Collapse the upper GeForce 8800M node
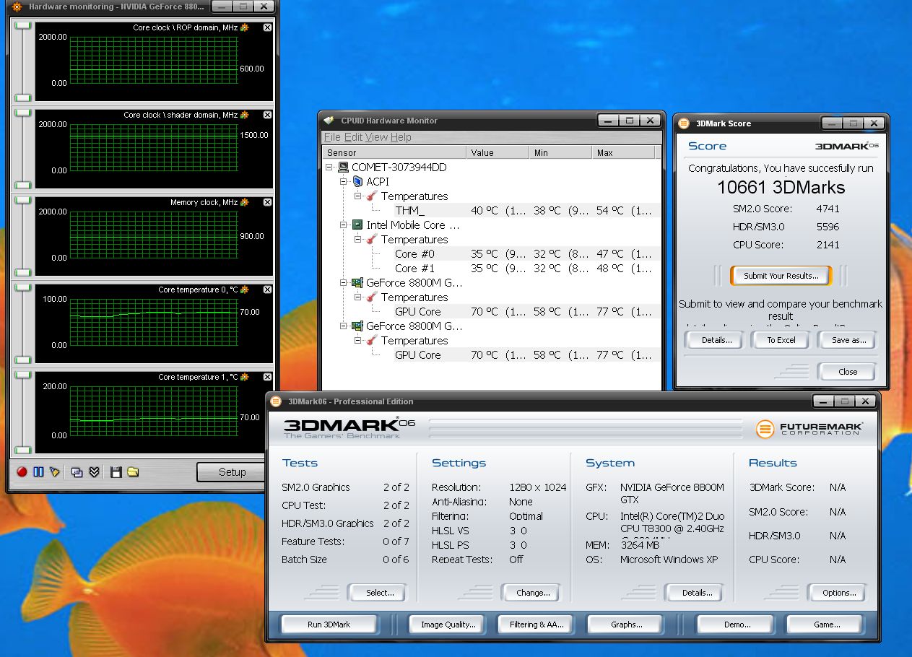 pyautogui.click(x=344, y=283)
